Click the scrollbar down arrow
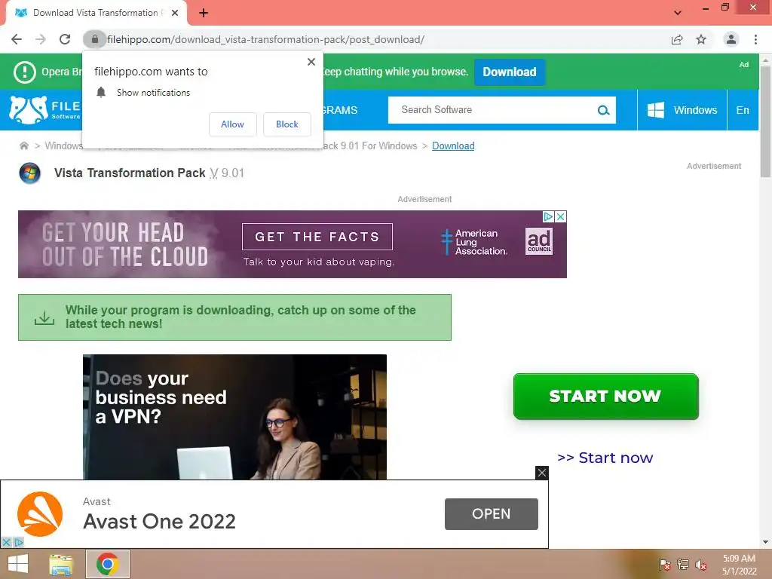This screenshot has height=579, width=772. tap(765, 542)
